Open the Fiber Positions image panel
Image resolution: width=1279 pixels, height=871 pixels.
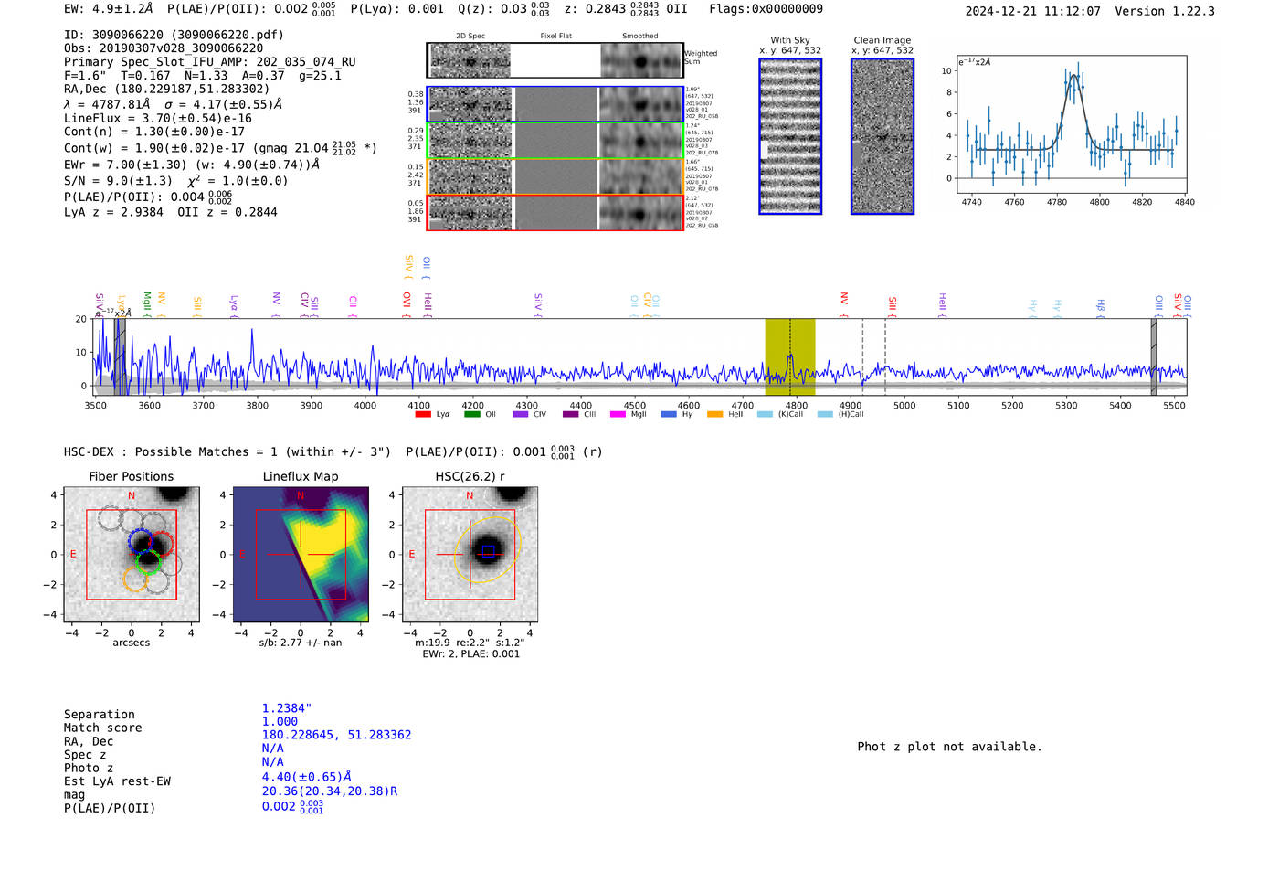click(132, 555)
